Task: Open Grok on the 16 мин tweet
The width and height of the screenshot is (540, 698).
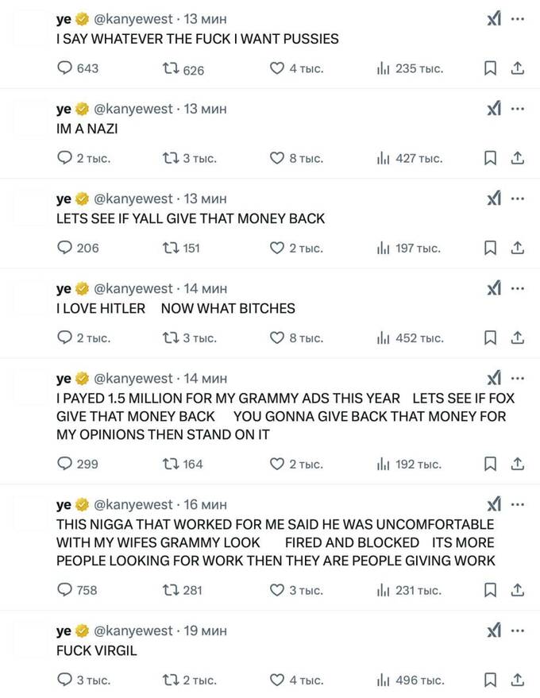Action: tap(494, 504)
